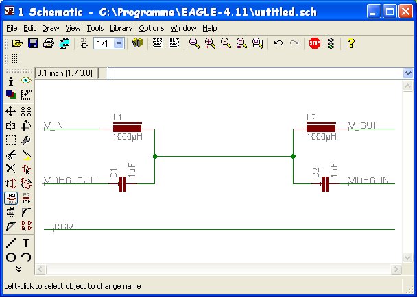The width and height of the screenshot is (417, 297).
Task: Open the sheet 1/1 dropdown
Action: click(119, 43)
